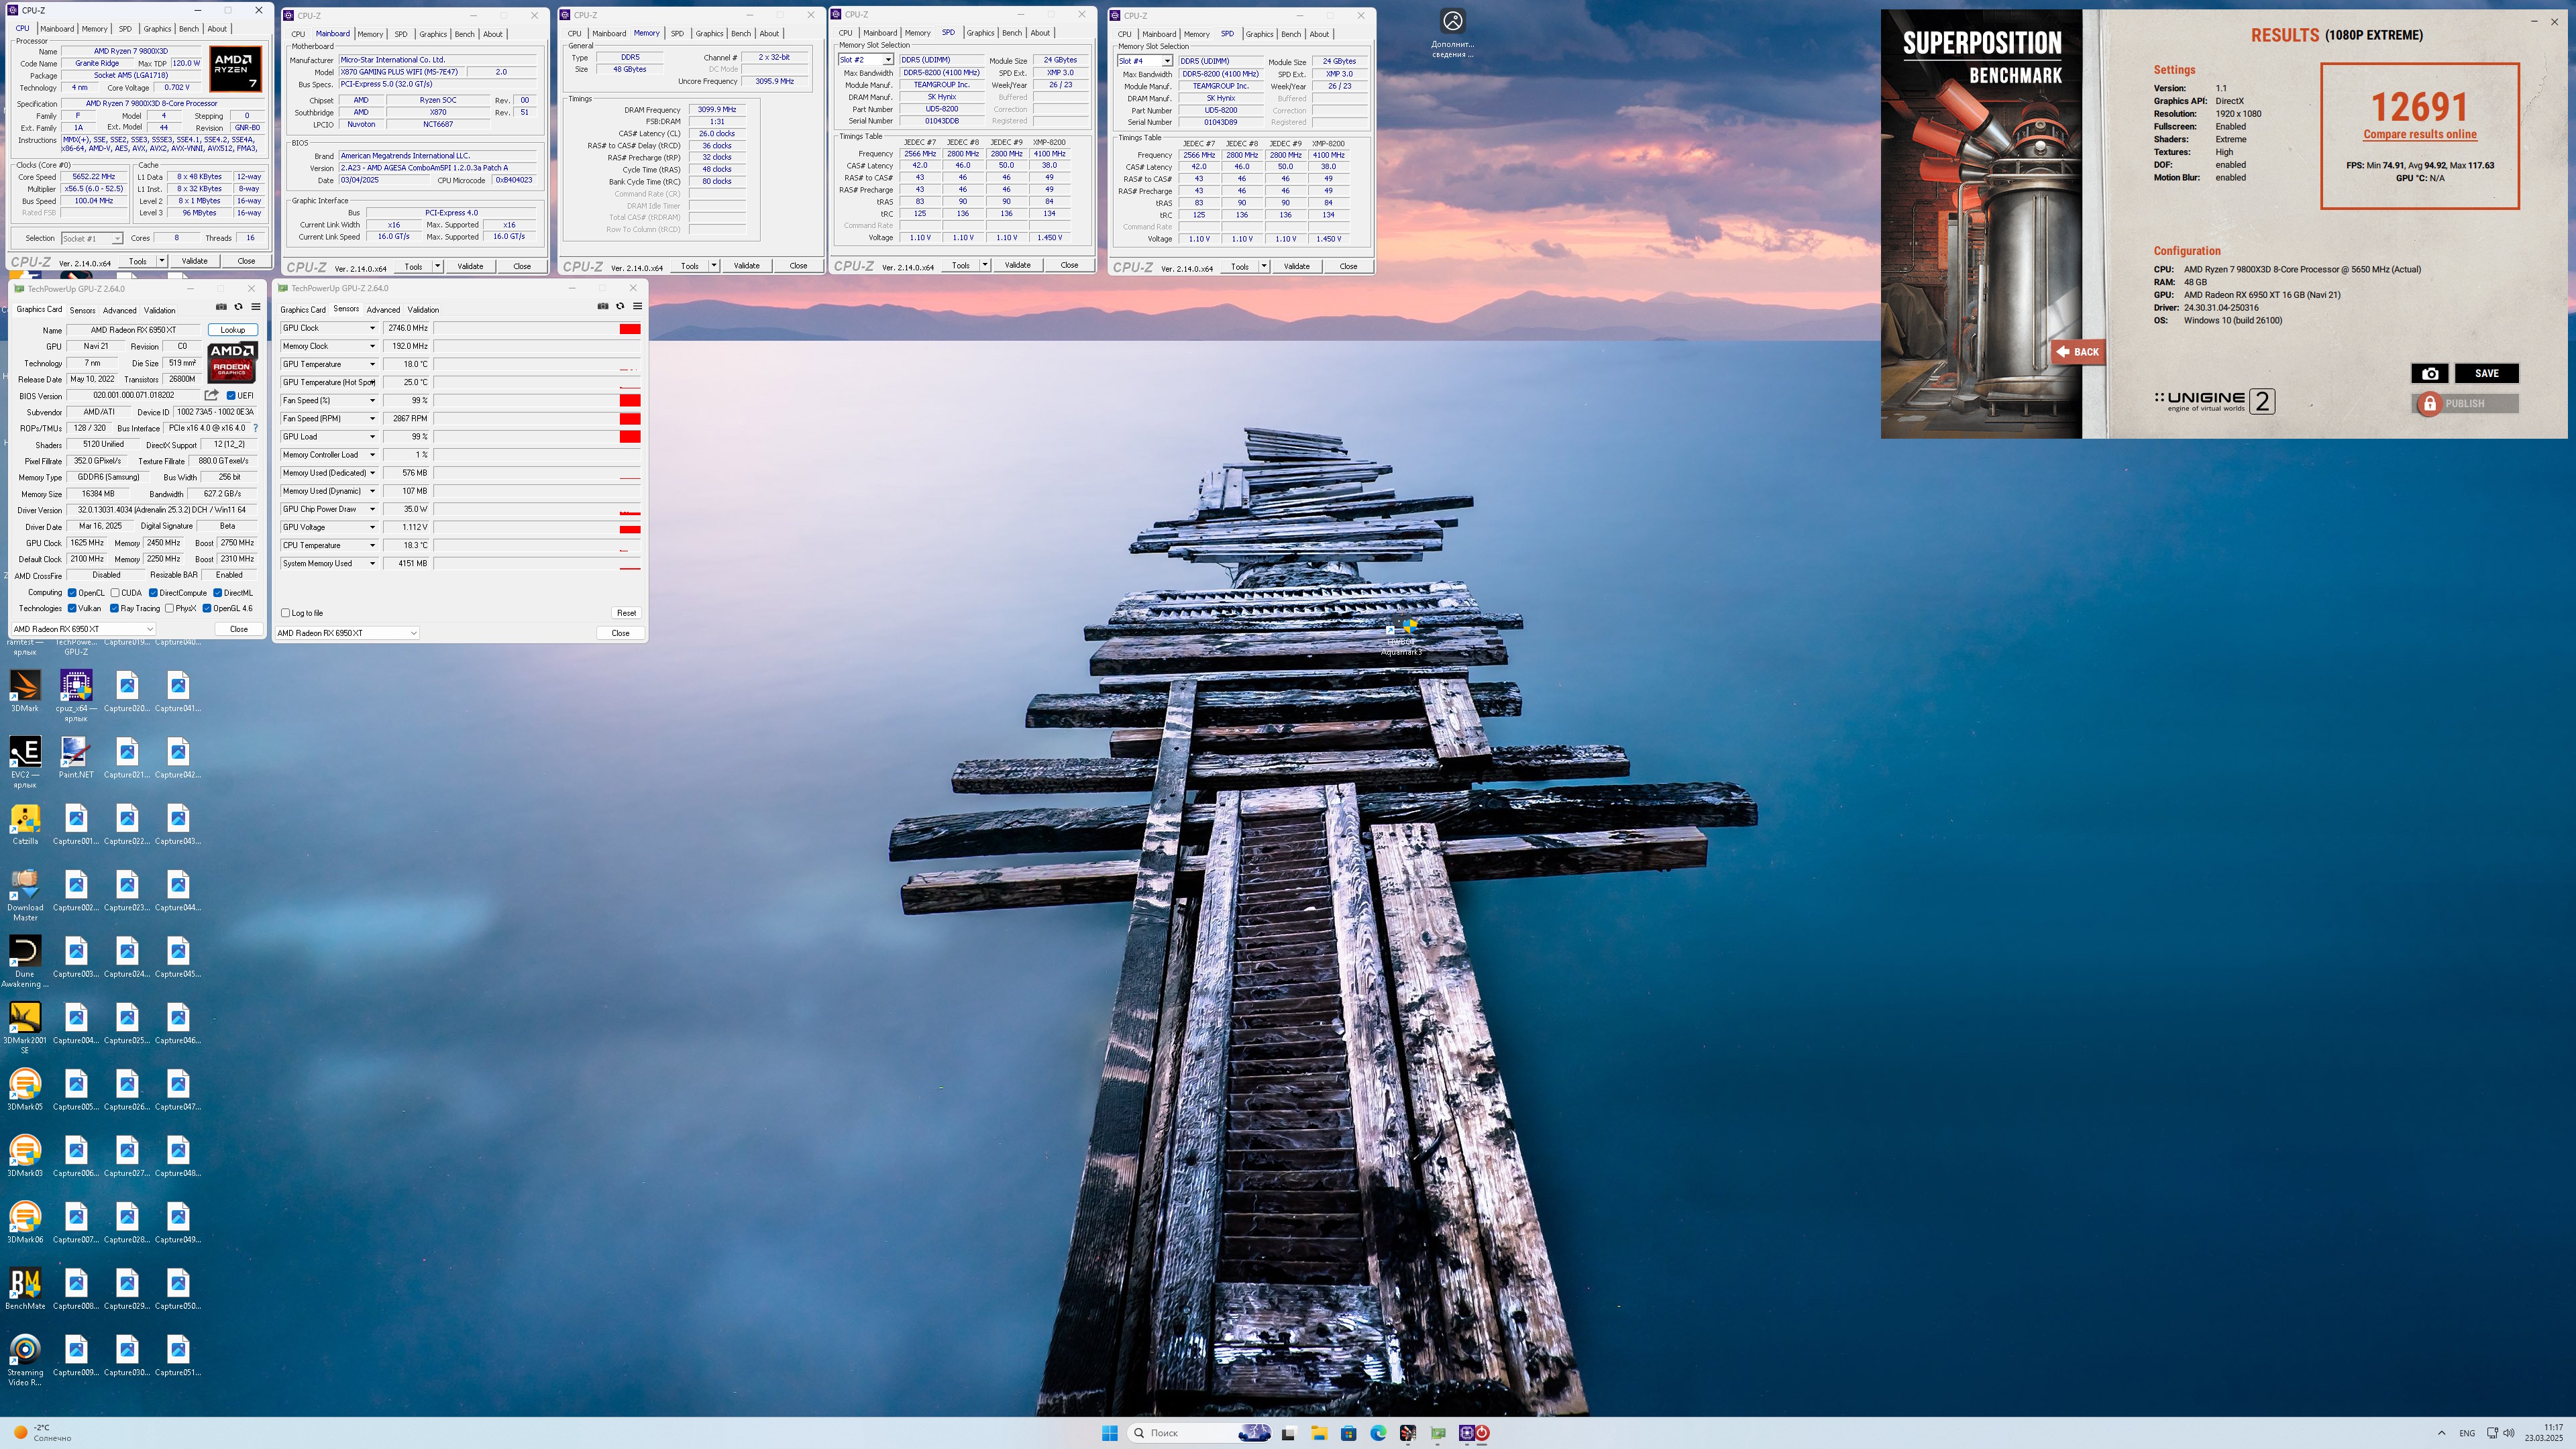Open the 3DMark03 desktop icon

coord(25,1156)
